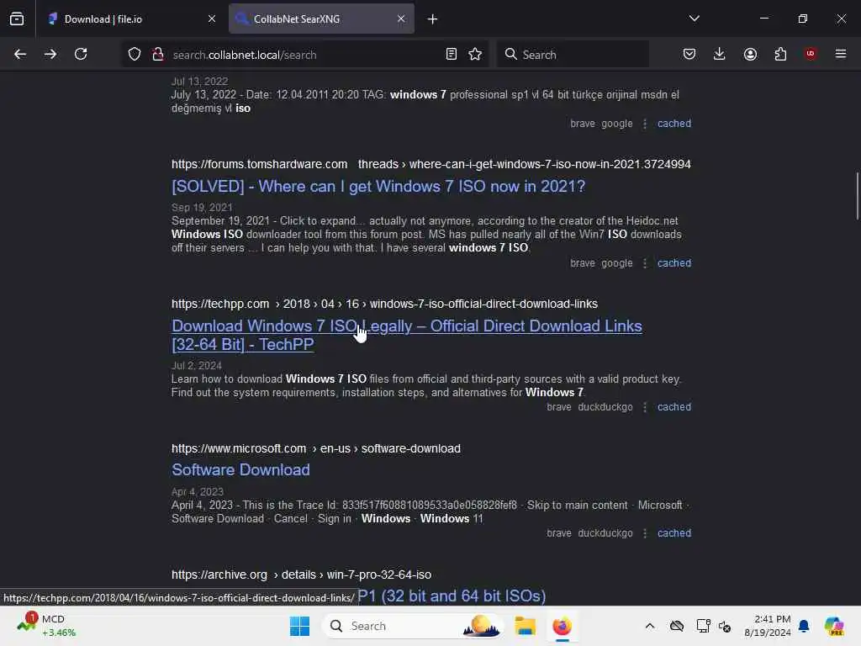Show hidden tray icons chevron
The image size is (861, 646).
(x=650, y=626)
